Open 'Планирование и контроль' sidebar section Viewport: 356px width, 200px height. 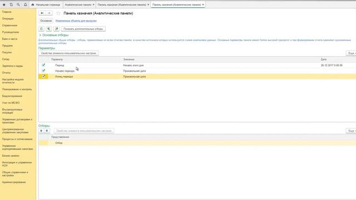[x=17, y=89]
